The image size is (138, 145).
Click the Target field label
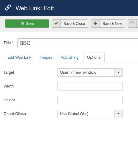[x=9, y=72]
